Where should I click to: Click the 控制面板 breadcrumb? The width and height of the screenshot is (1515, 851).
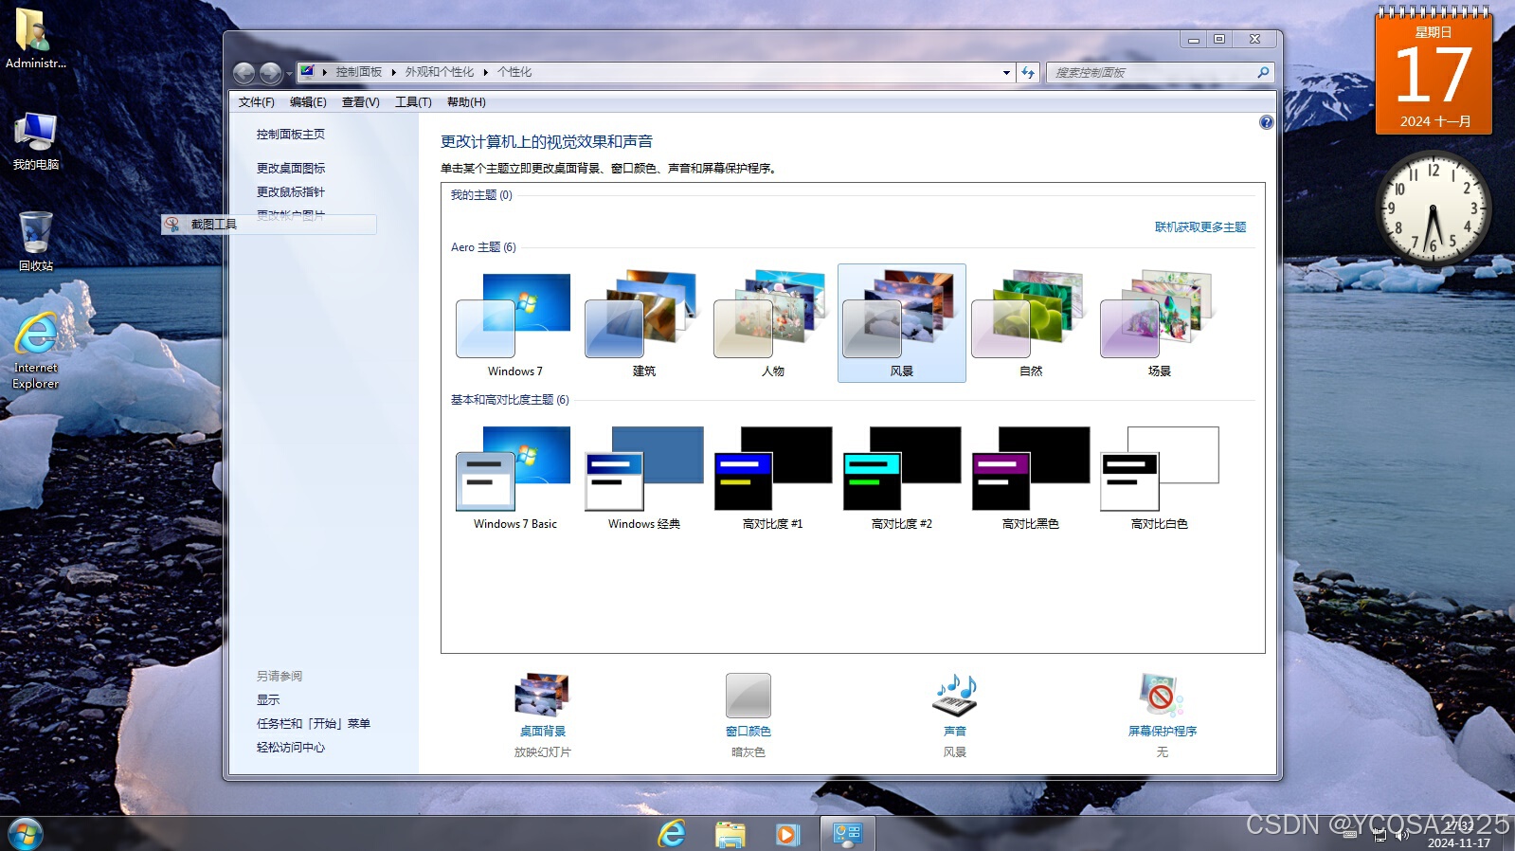coord(358,72)
